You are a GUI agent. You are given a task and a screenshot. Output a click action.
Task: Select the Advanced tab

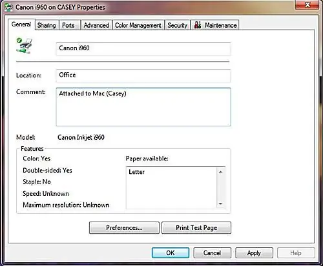tap(96, 25)
